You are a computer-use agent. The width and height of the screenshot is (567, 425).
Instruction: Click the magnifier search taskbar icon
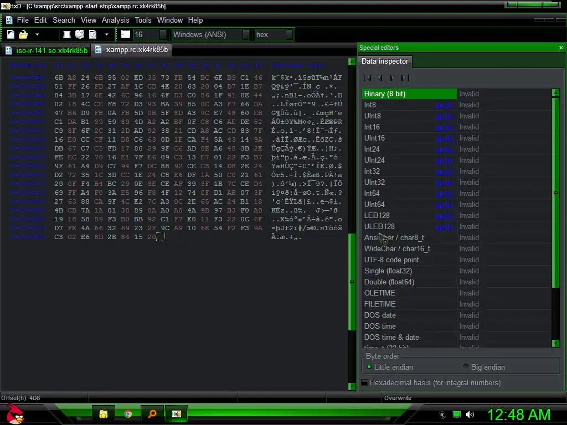tap(152, 414)
